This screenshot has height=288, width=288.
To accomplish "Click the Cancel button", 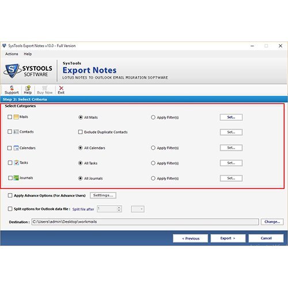I will pos(266,238).
